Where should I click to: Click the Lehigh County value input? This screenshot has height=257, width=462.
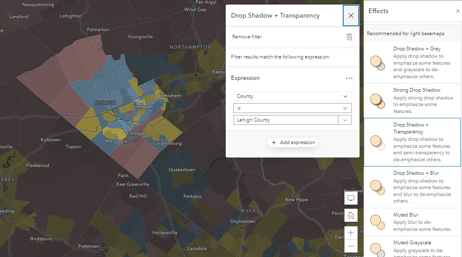tap(285, 120)
